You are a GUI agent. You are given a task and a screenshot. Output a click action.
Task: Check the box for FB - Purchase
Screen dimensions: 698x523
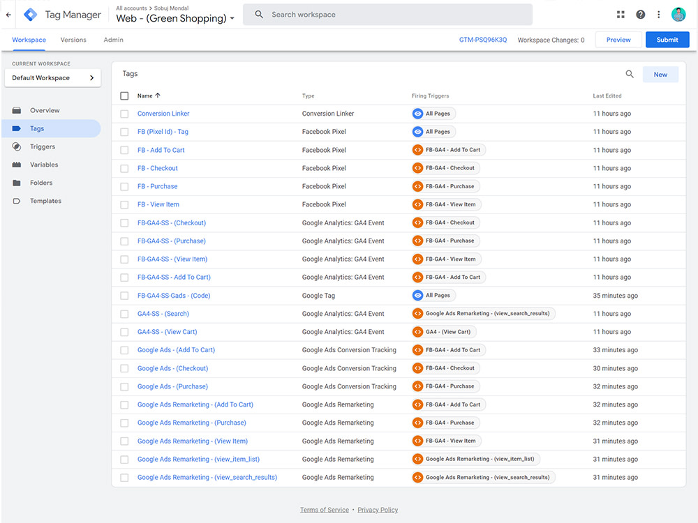tap(124, 187)
